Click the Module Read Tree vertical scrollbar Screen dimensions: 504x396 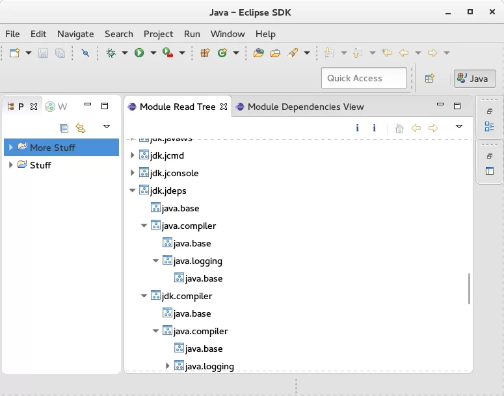469,288
